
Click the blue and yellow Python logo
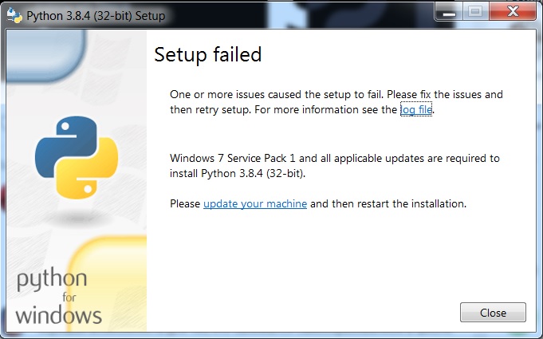coord(77,157)
